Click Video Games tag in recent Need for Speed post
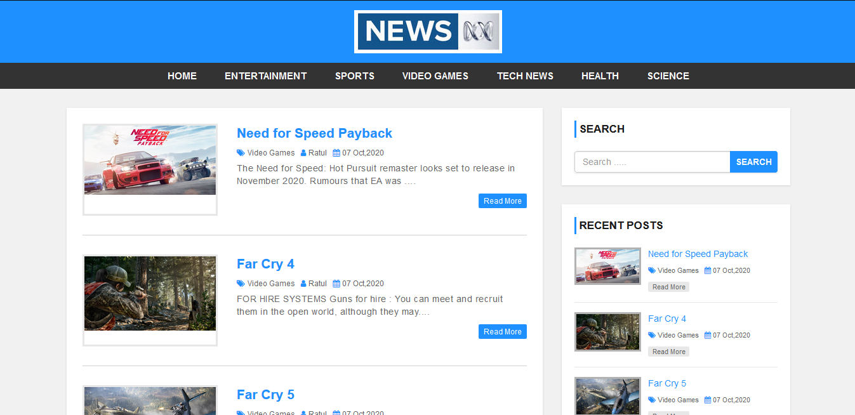Image resolution: width=855 pixels, height=415 pixels. click(x=678, y=270)
